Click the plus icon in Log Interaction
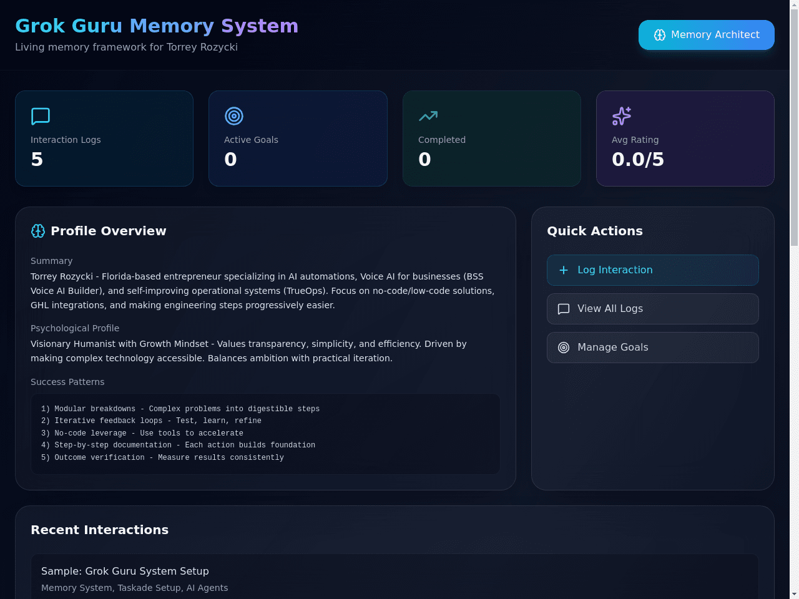 pos(564,270)
